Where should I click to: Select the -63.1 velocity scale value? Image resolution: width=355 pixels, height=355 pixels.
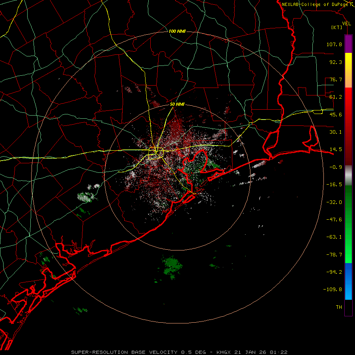pos(334,237)
